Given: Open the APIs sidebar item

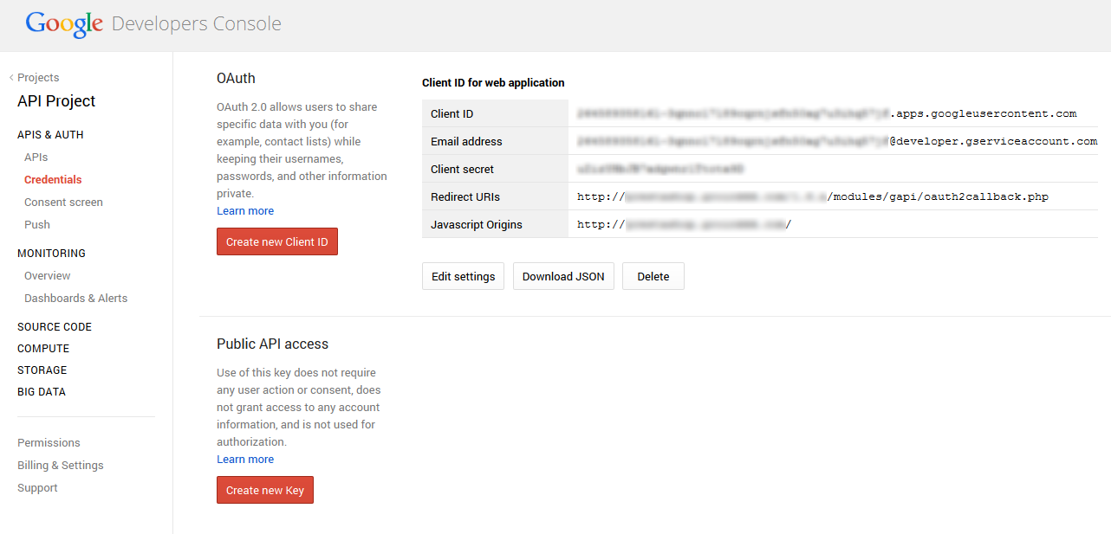Looking at the screenshot, I should [36, 158].
